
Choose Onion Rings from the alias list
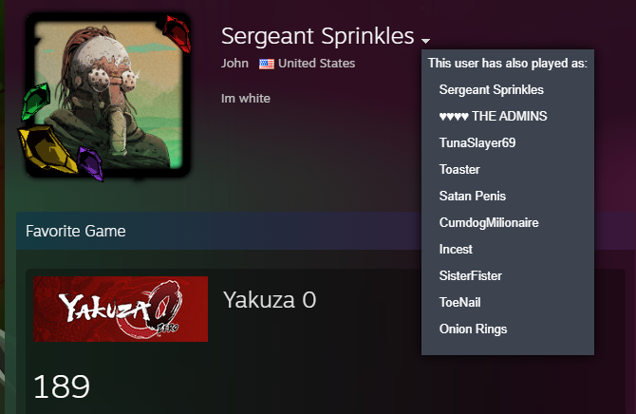(x=473, y=329)
